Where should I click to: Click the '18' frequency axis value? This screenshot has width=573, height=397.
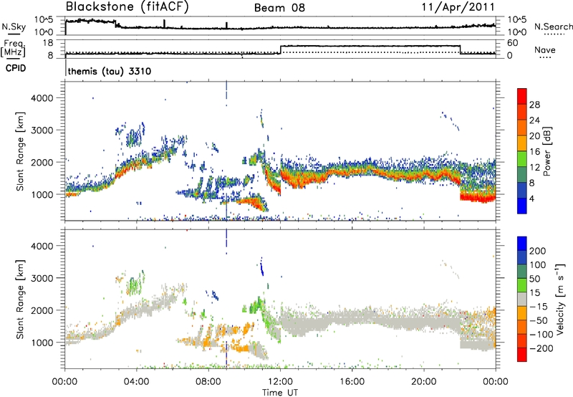click(47, 43)
